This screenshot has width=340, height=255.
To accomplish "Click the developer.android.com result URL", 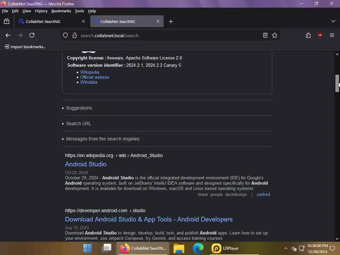I will click(105, 211).
